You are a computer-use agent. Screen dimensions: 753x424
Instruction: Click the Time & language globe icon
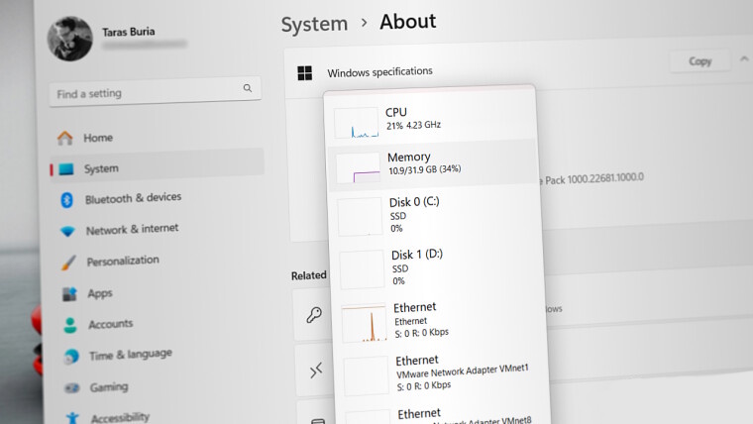(71, 356)
